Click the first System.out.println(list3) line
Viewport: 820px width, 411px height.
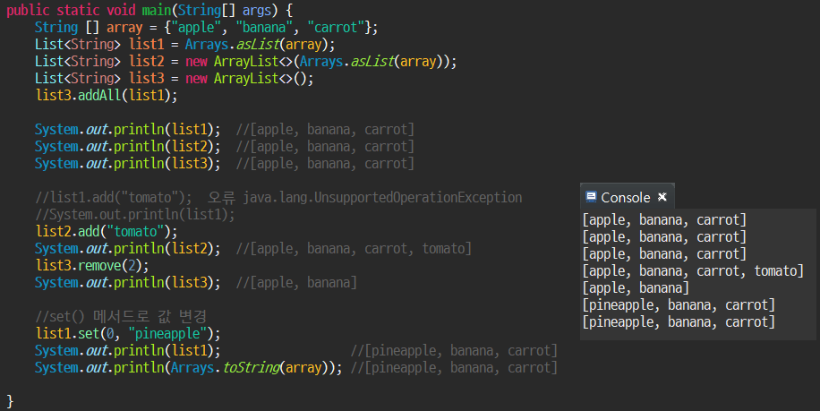coord(225,163)
